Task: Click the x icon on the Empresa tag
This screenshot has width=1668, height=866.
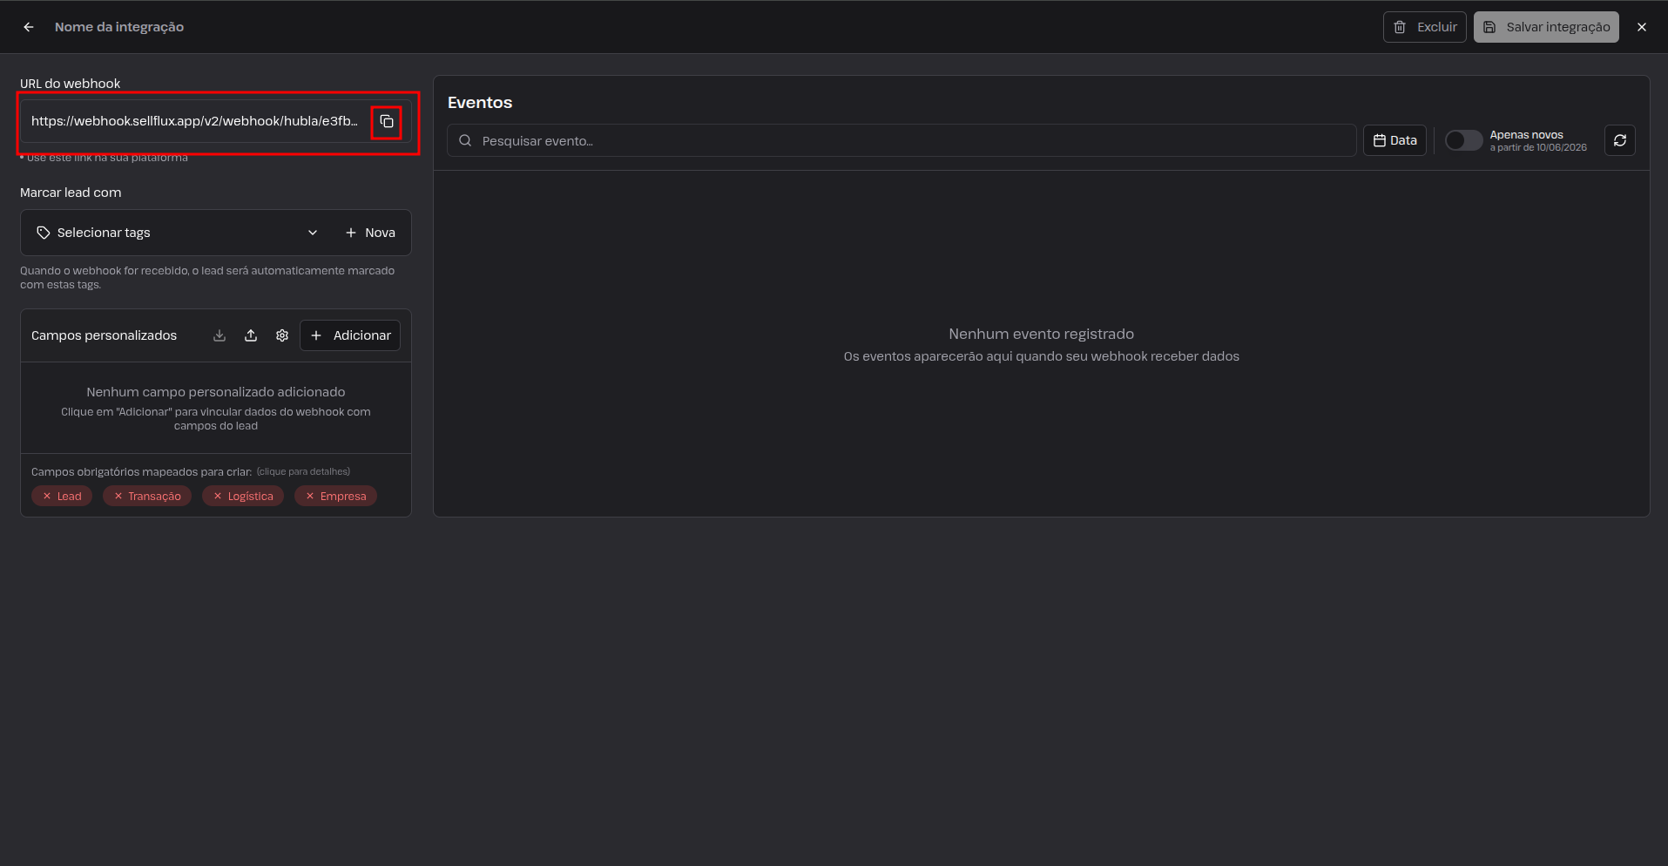Action: point(310,496)
